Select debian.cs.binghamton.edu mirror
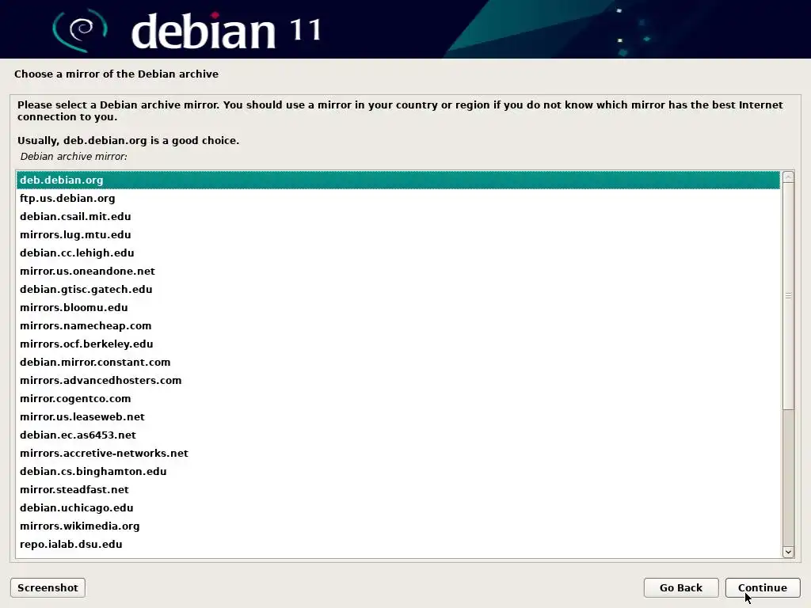 pyautogui.click(x=398, y=471)
